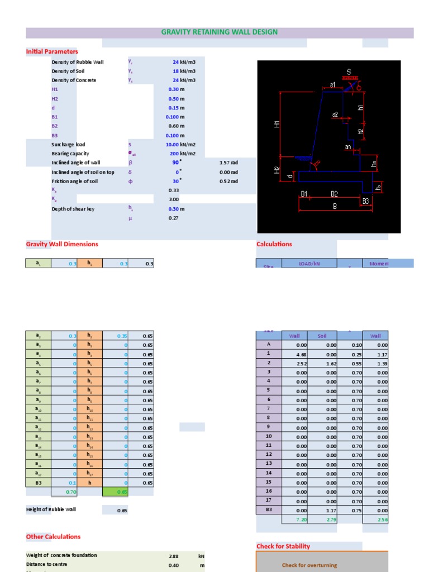429x572 pixels.
Task: Click the 'Density of Concrete' label
Action: pyautogui.click(x=74, y=80)
